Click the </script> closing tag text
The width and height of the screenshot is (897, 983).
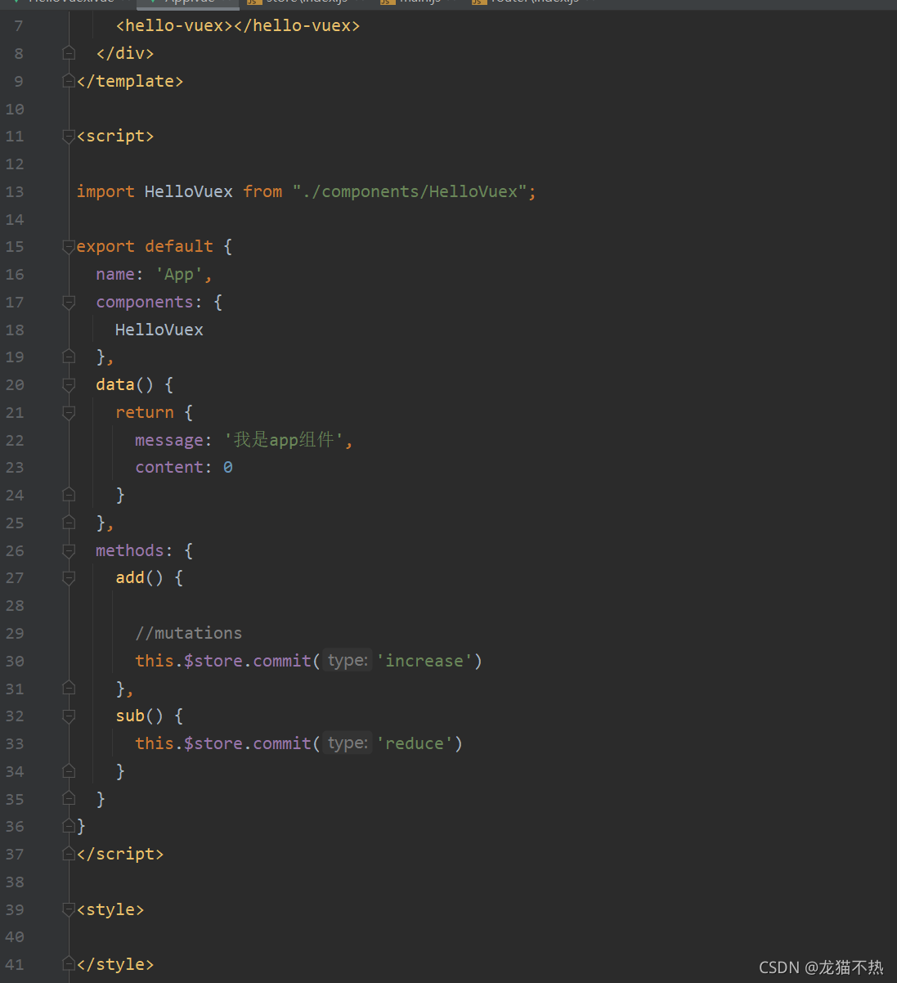[120, 855]
